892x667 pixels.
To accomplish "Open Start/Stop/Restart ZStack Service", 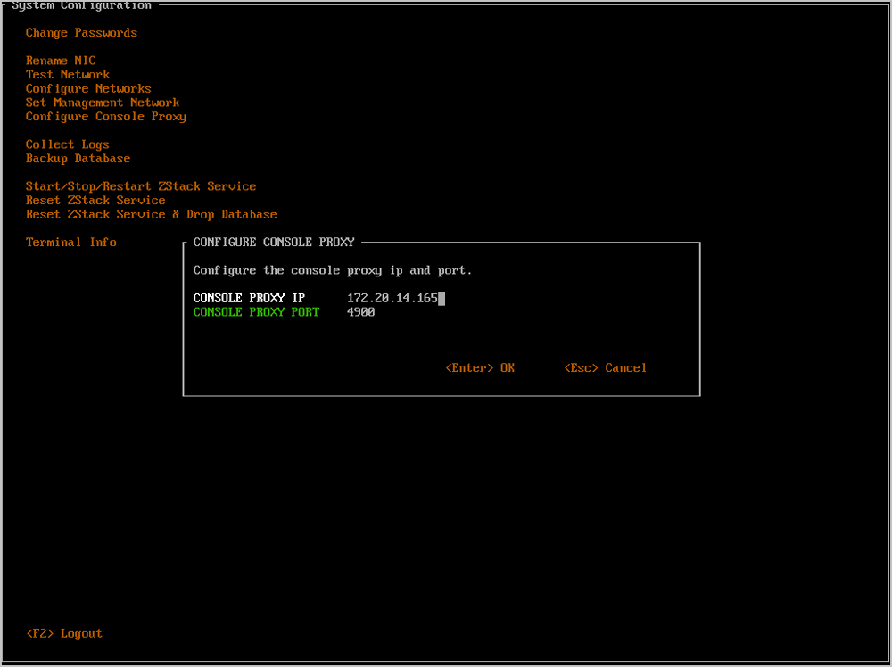I will pos(141,186).
